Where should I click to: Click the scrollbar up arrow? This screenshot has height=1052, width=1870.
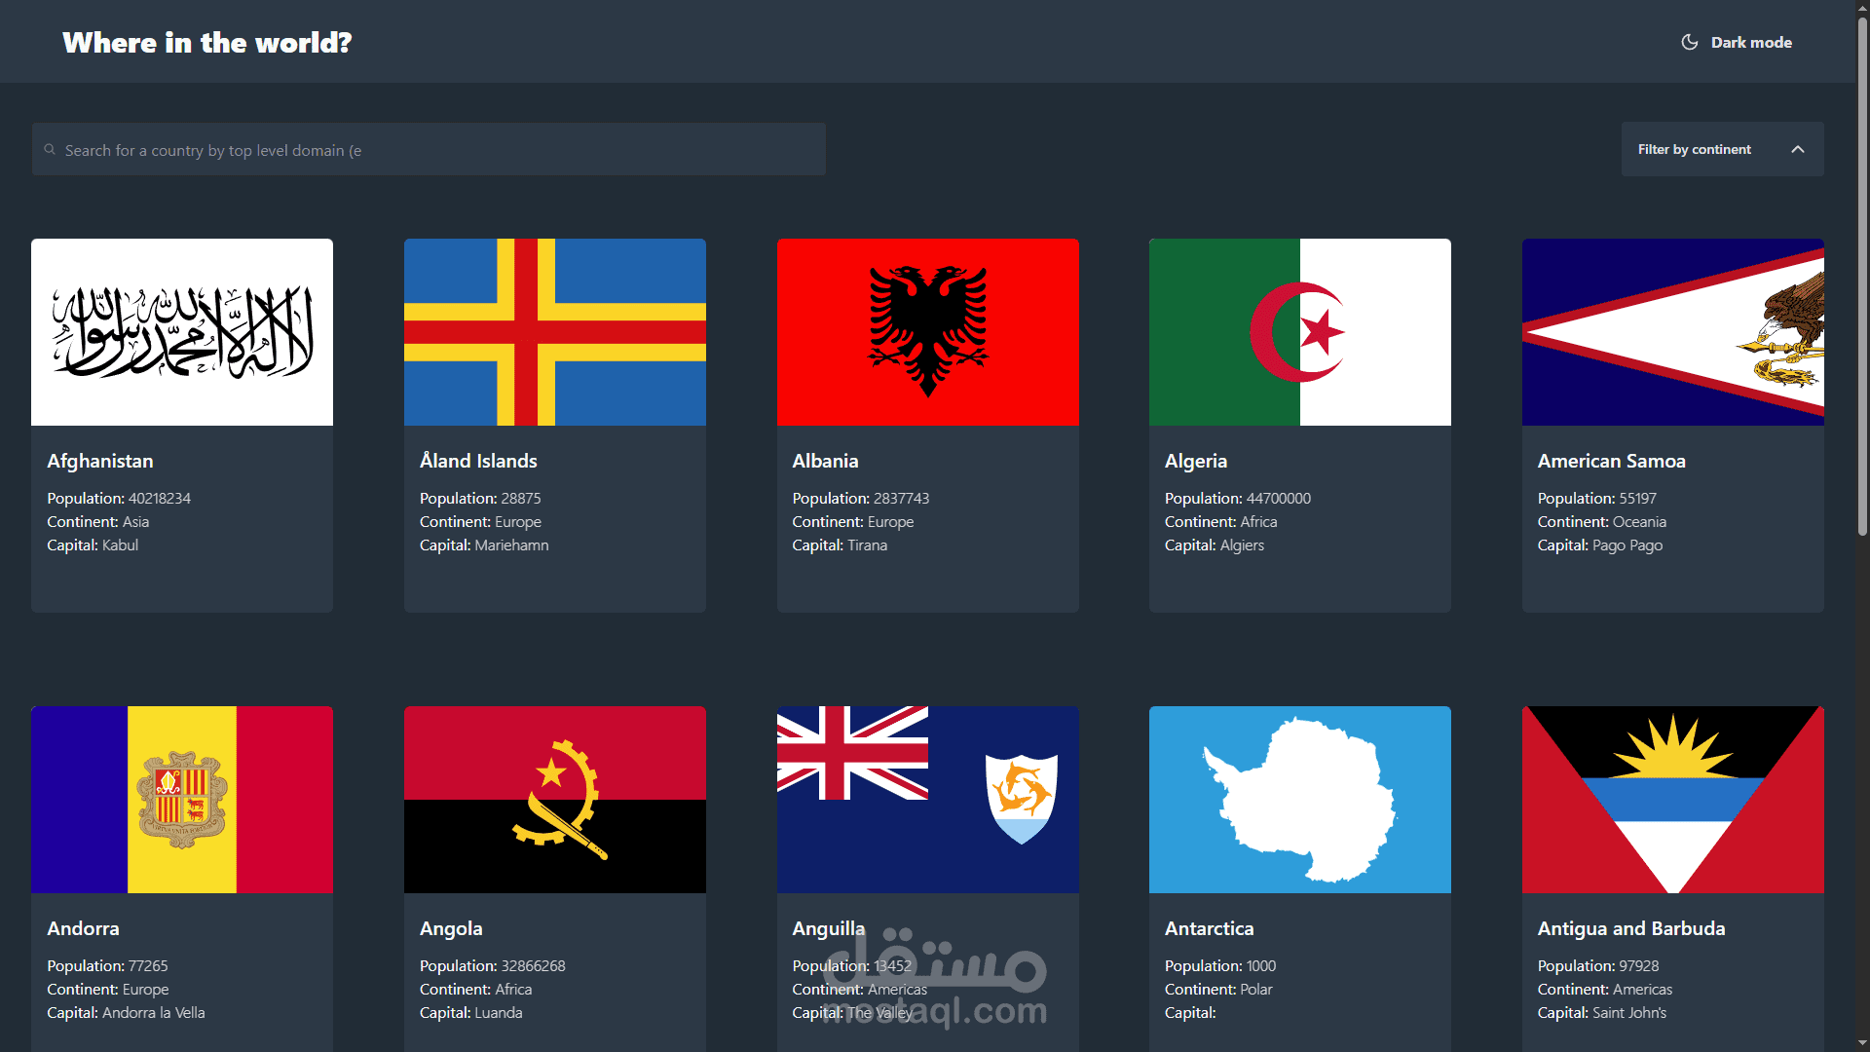1862,8
